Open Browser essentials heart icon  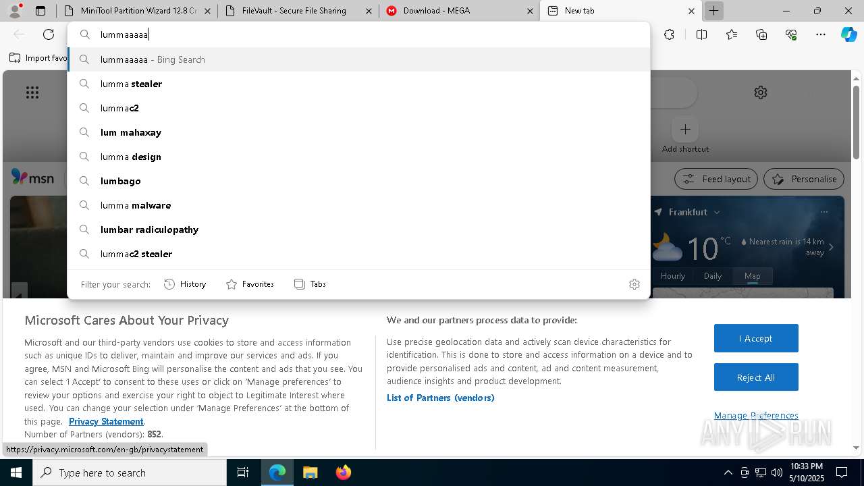point(791,34)
